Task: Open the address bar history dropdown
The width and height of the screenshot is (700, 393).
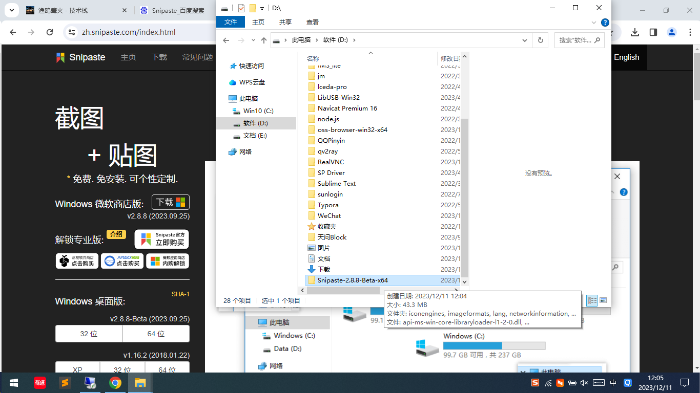Action: click(x=525, y=40)
